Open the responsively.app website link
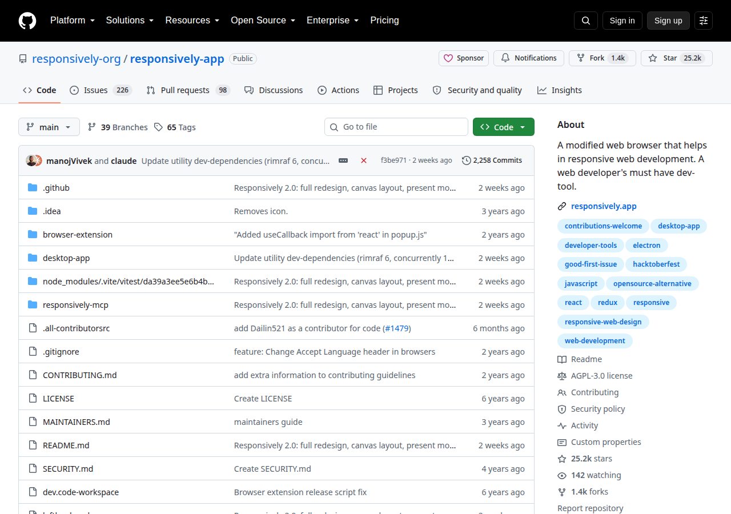Image resolution: width=731 pixels, height=514 pixels. [604, 206]
